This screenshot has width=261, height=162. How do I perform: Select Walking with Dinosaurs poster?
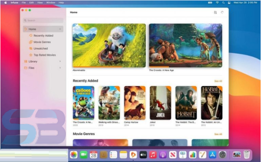point(109,103)
